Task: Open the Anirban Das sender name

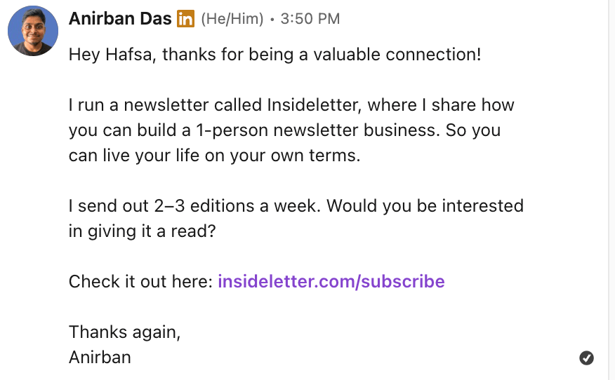Action: click(x=120, y=18)
